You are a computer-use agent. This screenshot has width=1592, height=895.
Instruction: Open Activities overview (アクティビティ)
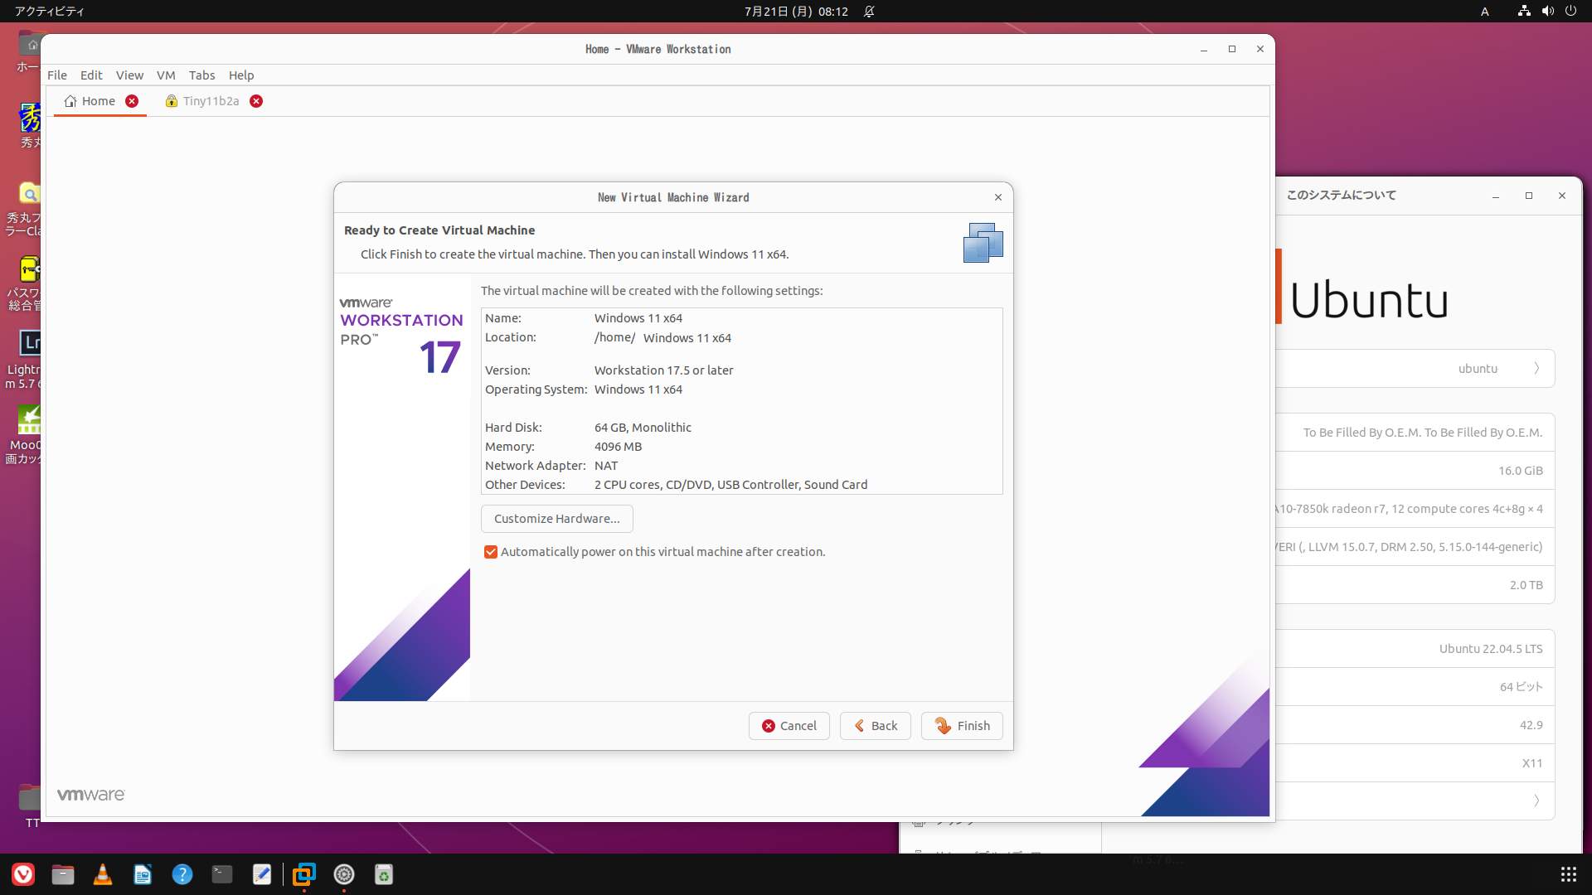coord(50,12)
